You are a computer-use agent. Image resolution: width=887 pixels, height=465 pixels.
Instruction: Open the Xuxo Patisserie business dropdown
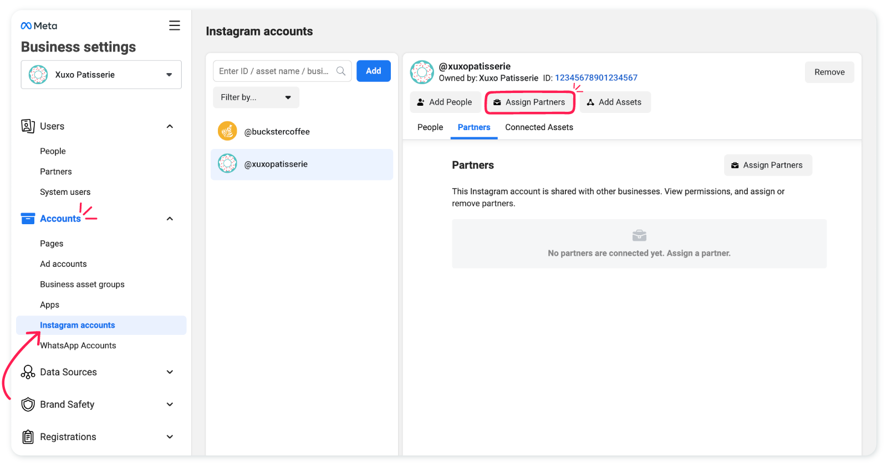pyautogui.click(x=101, y=75)
